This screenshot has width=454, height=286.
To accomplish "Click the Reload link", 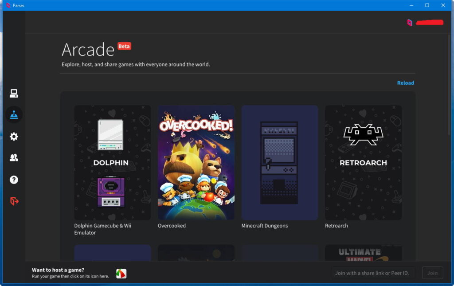I will click(x=405, y=83).
